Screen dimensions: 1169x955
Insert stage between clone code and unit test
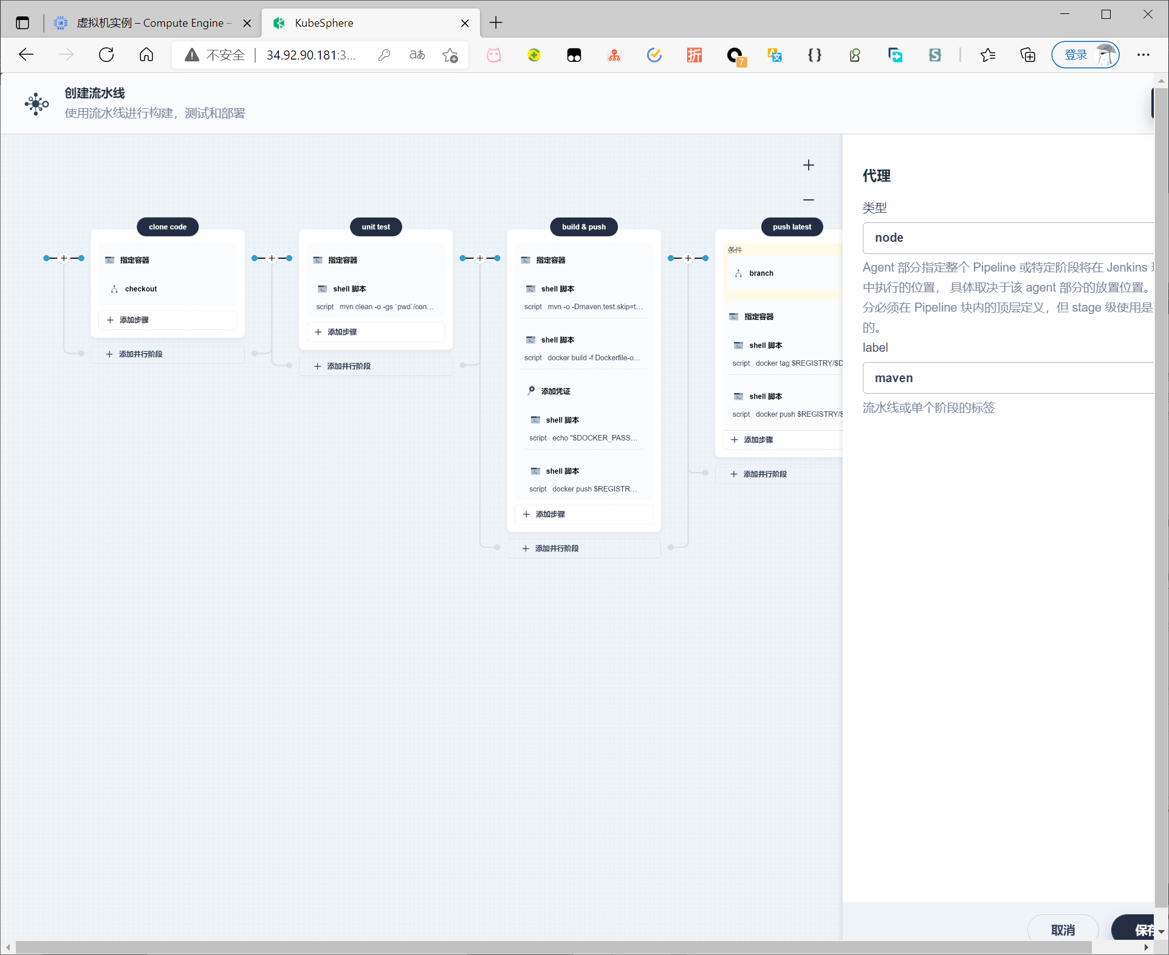pyautogui.click(x=272, y=258)
